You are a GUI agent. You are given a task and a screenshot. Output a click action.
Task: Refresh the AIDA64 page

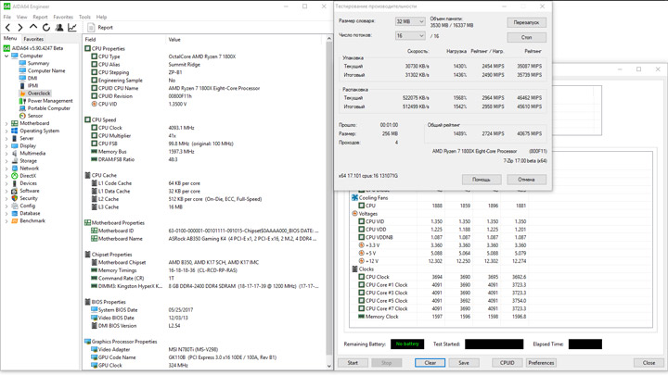click(x=46, y=27)
